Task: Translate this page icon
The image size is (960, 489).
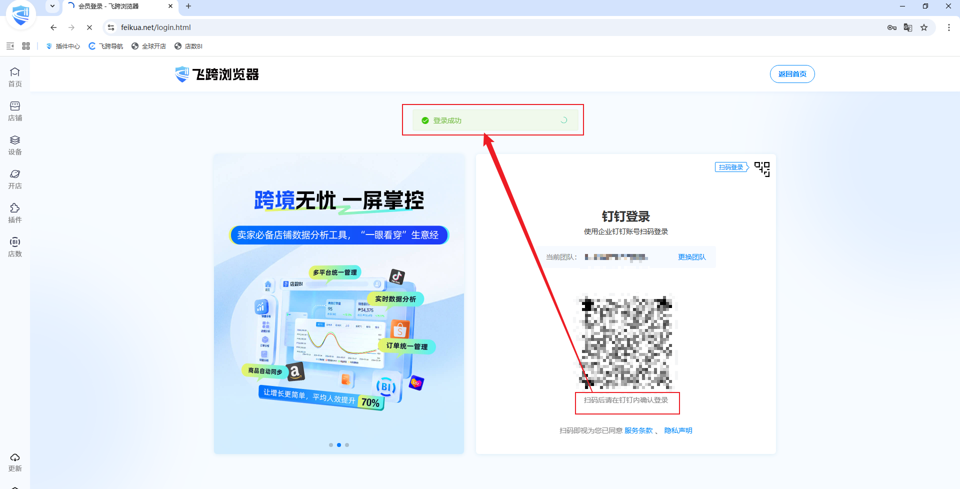Action: pos(908,27)
